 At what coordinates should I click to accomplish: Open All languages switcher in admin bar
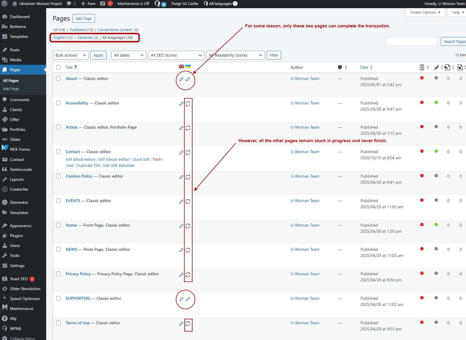(x=221, y=3)
